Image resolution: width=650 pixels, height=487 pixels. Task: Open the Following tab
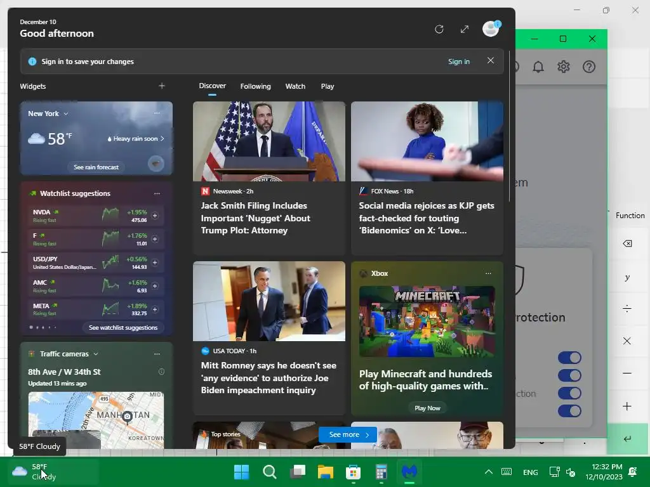coord(255,86)
